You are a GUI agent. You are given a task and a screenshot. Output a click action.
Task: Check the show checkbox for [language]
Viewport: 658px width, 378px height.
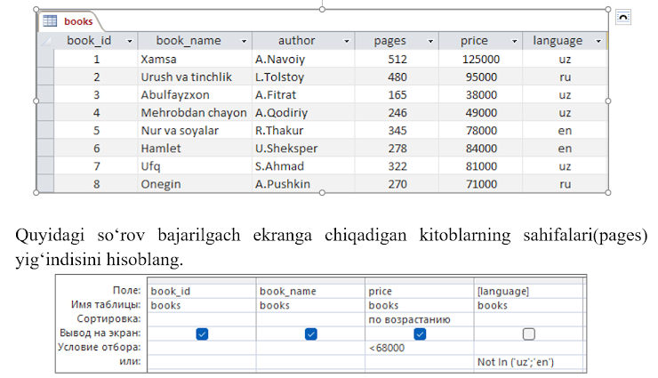[x=529, y=334]
